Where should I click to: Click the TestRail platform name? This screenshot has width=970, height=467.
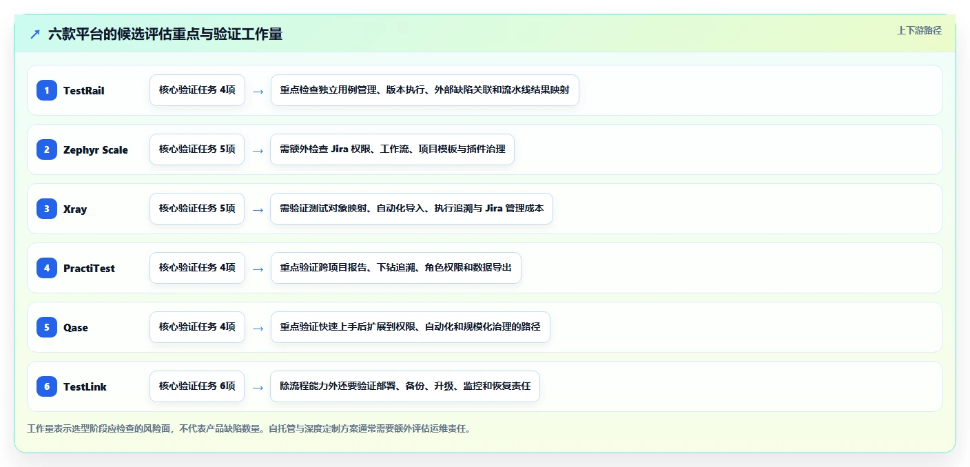pos(84,90)
